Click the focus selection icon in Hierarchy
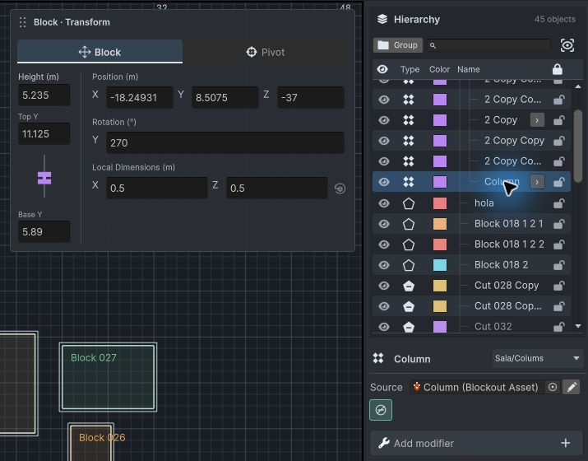The image size is (588, 461). pyautogui.click(x=567, y=45)
